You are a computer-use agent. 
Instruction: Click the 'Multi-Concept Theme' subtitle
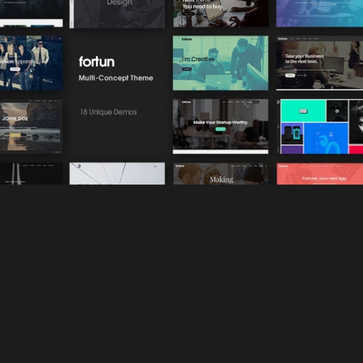116,78
